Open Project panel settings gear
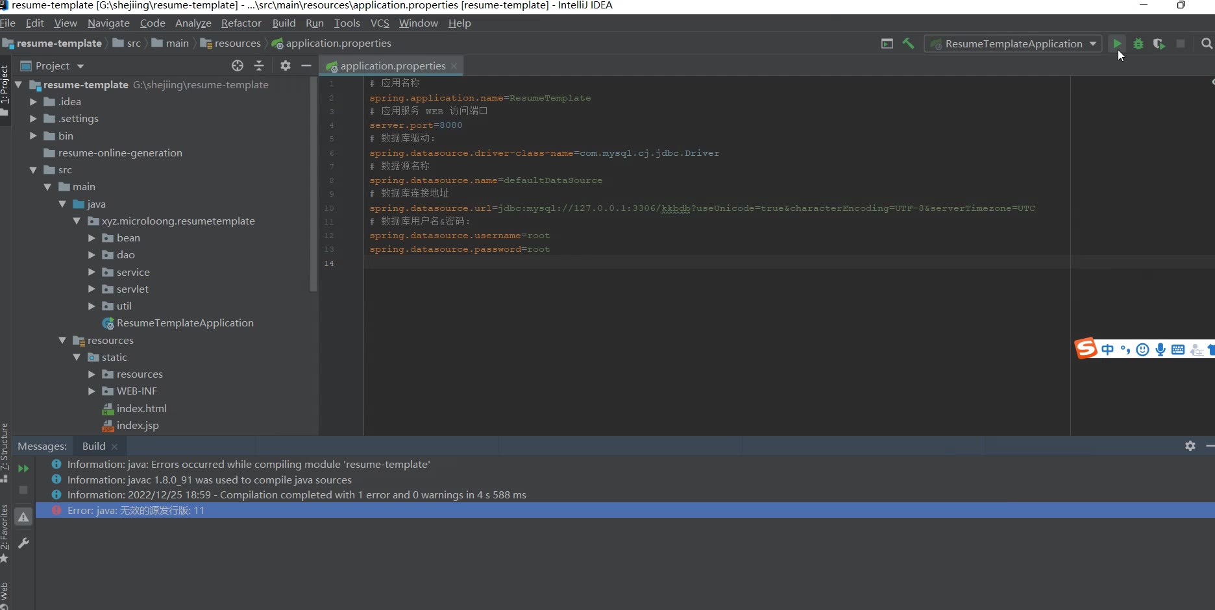 click(286, 66)
